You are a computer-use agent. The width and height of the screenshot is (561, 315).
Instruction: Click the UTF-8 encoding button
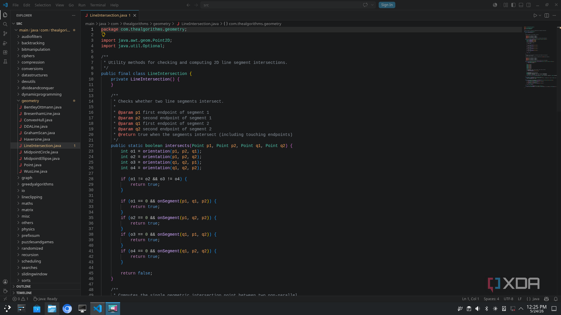click(x=508, y=299)
